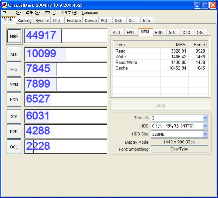Image resolution: width=218 pixels, height=198 pixels.
Task: Show the FPU results detail tab
Action: (131, 32)
